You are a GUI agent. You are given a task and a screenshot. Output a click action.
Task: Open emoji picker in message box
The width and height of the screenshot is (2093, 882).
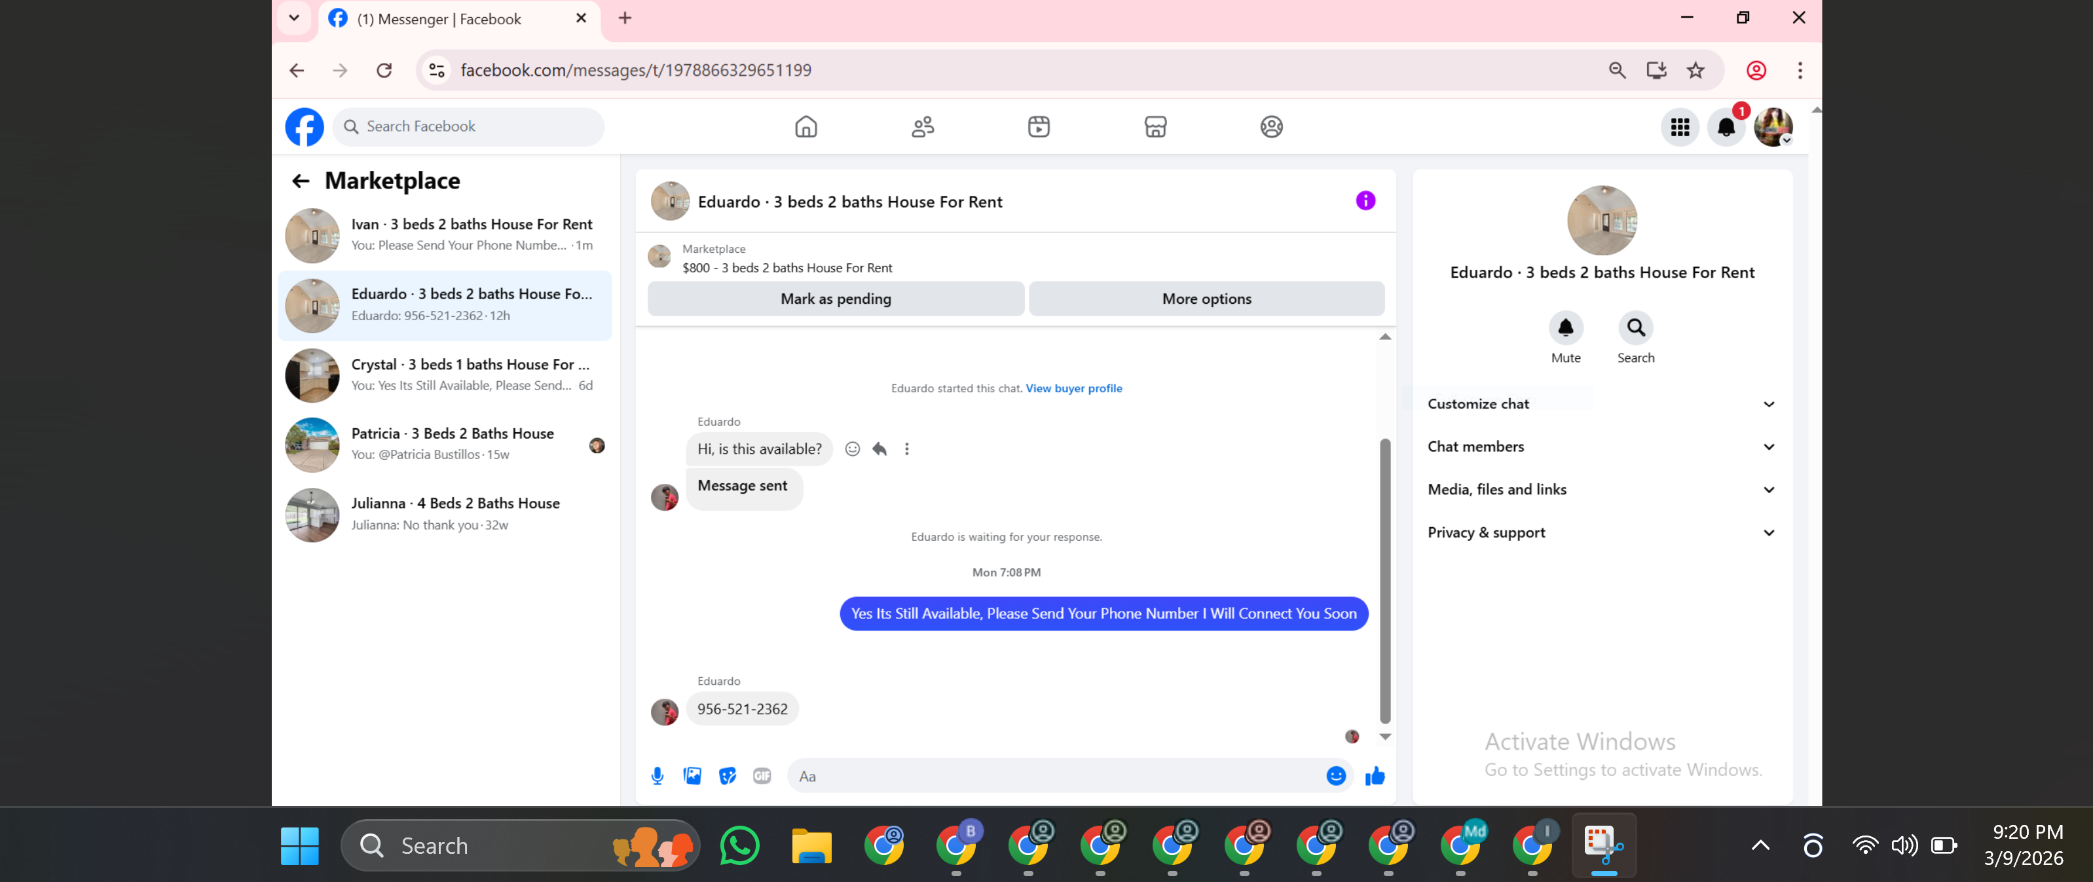pos(1336,776)
